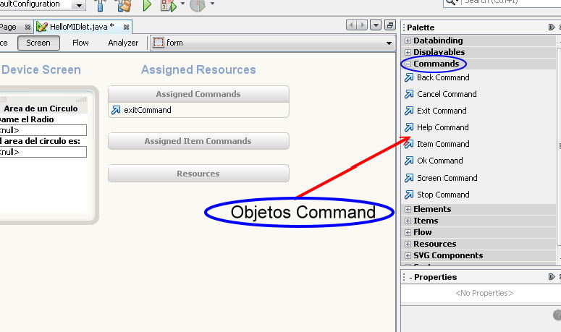Collapse the Commands palette category
The height and width of the screenshot is (332, 561).
click(x=408, y=64)
